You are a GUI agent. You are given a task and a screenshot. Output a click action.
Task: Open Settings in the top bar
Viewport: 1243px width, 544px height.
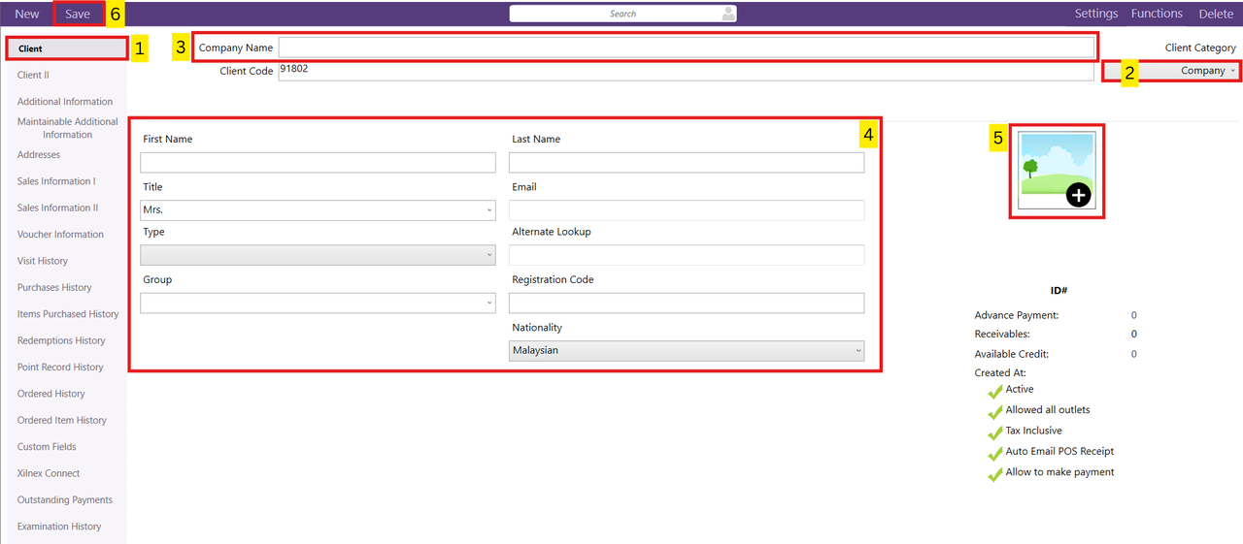(1096, 14)
